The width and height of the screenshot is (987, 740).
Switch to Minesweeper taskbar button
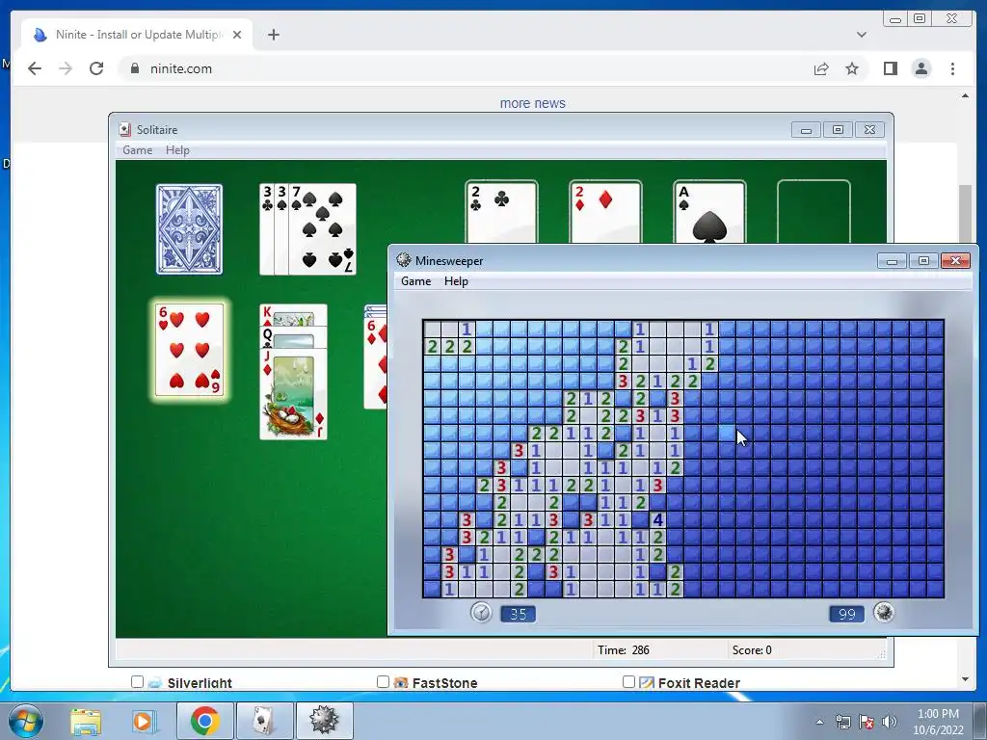(x=324, y=721)
